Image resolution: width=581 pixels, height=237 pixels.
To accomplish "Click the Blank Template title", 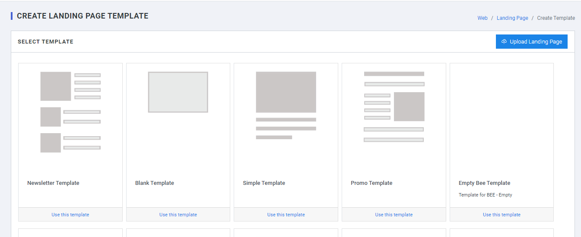I will point(155,183).
